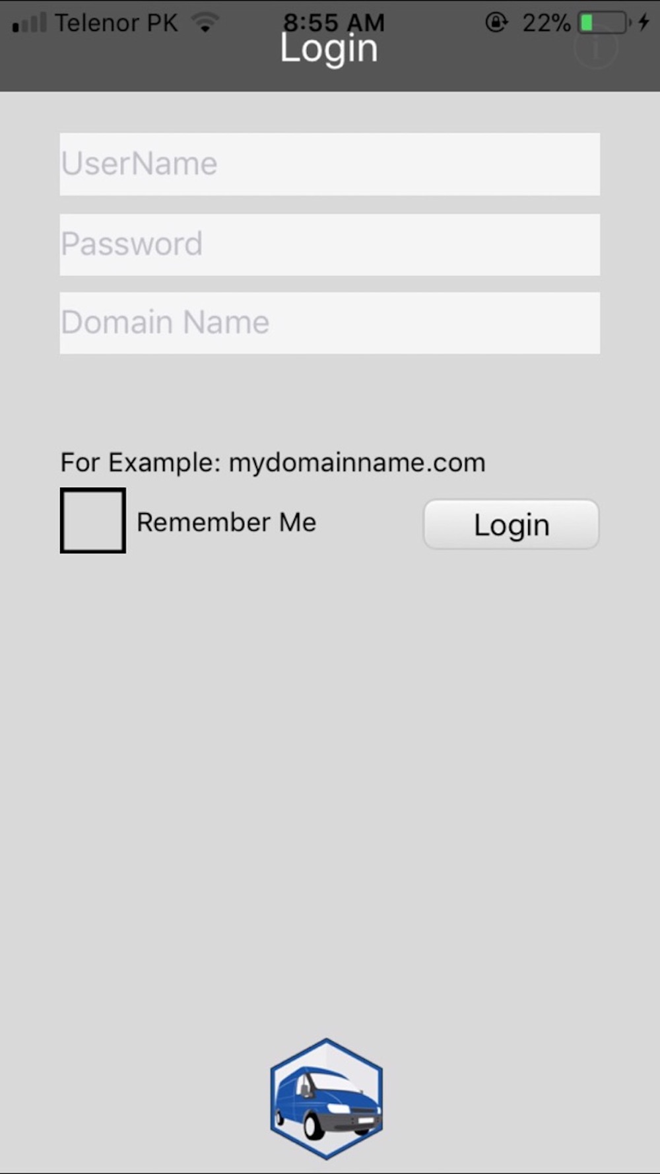Check the Remember Me checkbox
This screenshot has width=660, height=1174.
click(93, 520)
